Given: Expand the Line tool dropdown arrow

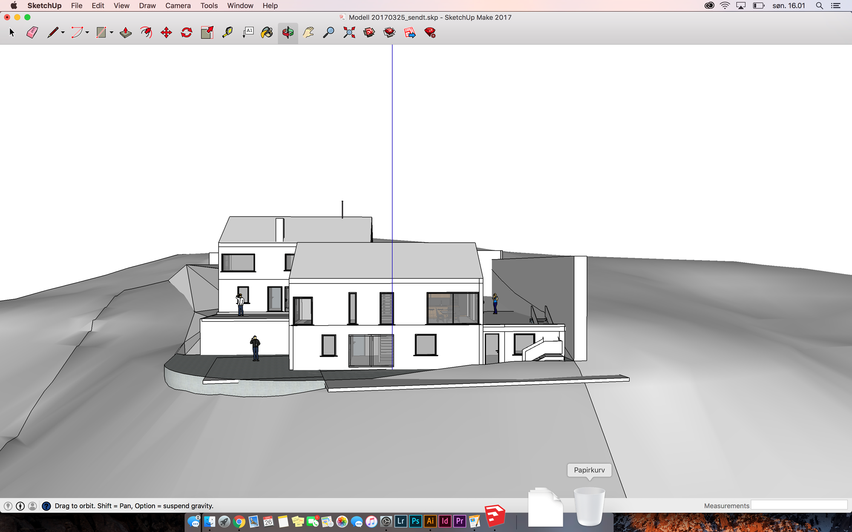Looking at the screenshot, I should (63, 33).
